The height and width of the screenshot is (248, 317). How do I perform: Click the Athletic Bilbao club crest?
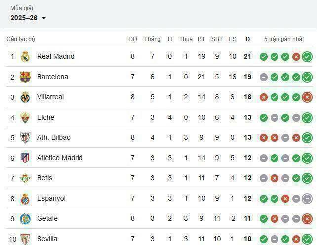point(26,138)
